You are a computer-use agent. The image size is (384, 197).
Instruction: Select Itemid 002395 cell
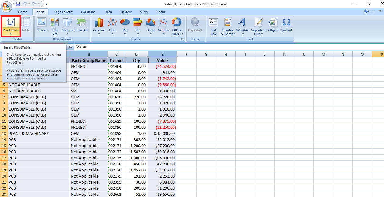[x=116, y=182]
